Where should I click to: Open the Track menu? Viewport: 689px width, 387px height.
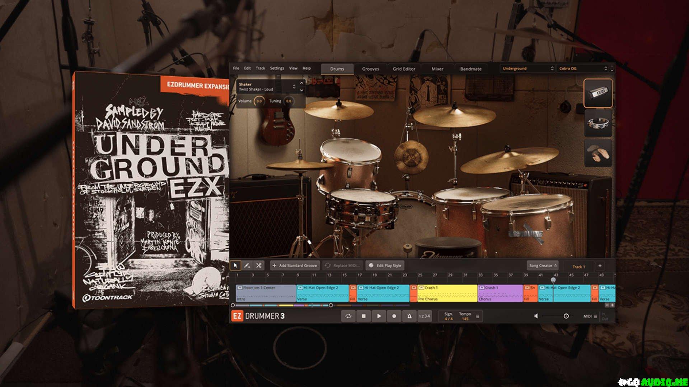260,68
